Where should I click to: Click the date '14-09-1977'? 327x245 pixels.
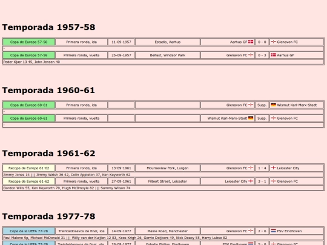121,231
